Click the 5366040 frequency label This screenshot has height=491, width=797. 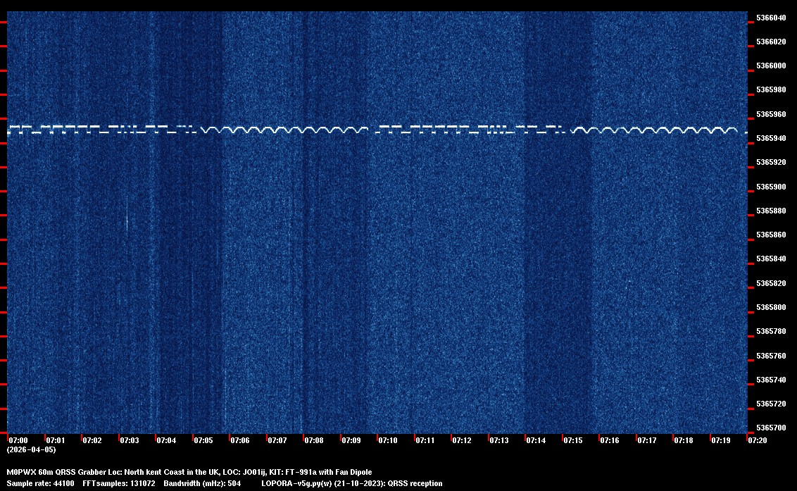pyautogui.click(x=770, y=18)
